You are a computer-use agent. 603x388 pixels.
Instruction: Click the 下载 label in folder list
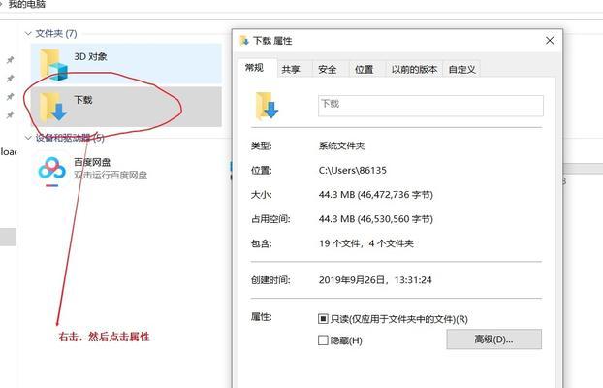[83, 100]
